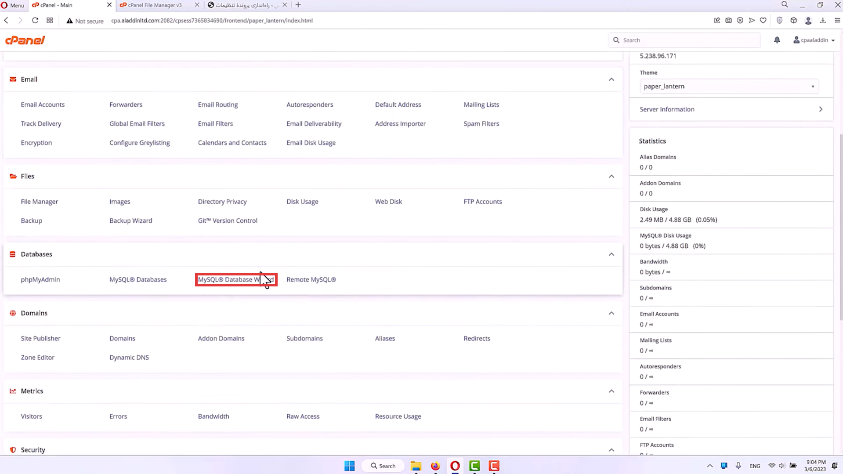This screenshot has width=843, height=474.
Task: Collapse the Databases section
Action: (611, 254)
